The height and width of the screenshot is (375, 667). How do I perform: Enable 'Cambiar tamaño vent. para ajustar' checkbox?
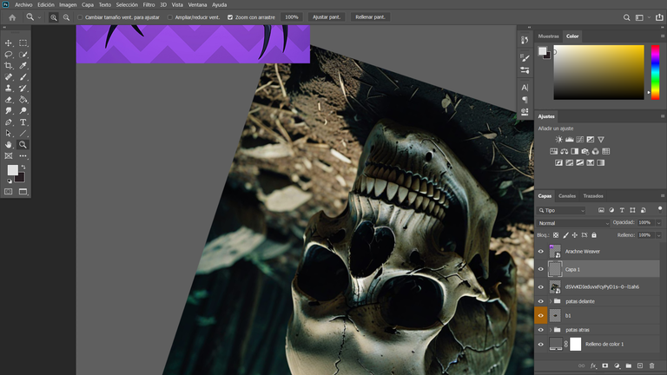[80, 17]
